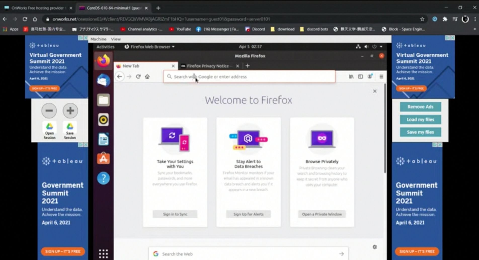The image size is (479, 260).
Task: Go to the Chrome home page button
Action: tap(35, 19)
